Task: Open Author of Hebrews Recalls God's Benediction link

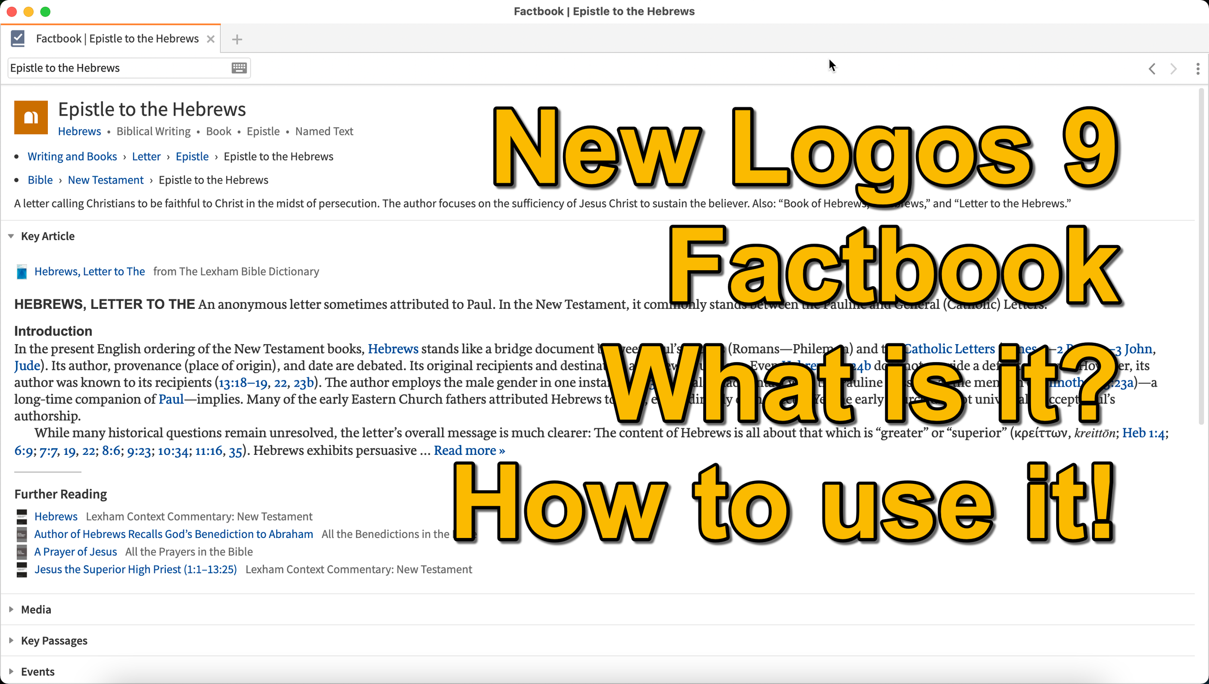Action: point(174,534)
